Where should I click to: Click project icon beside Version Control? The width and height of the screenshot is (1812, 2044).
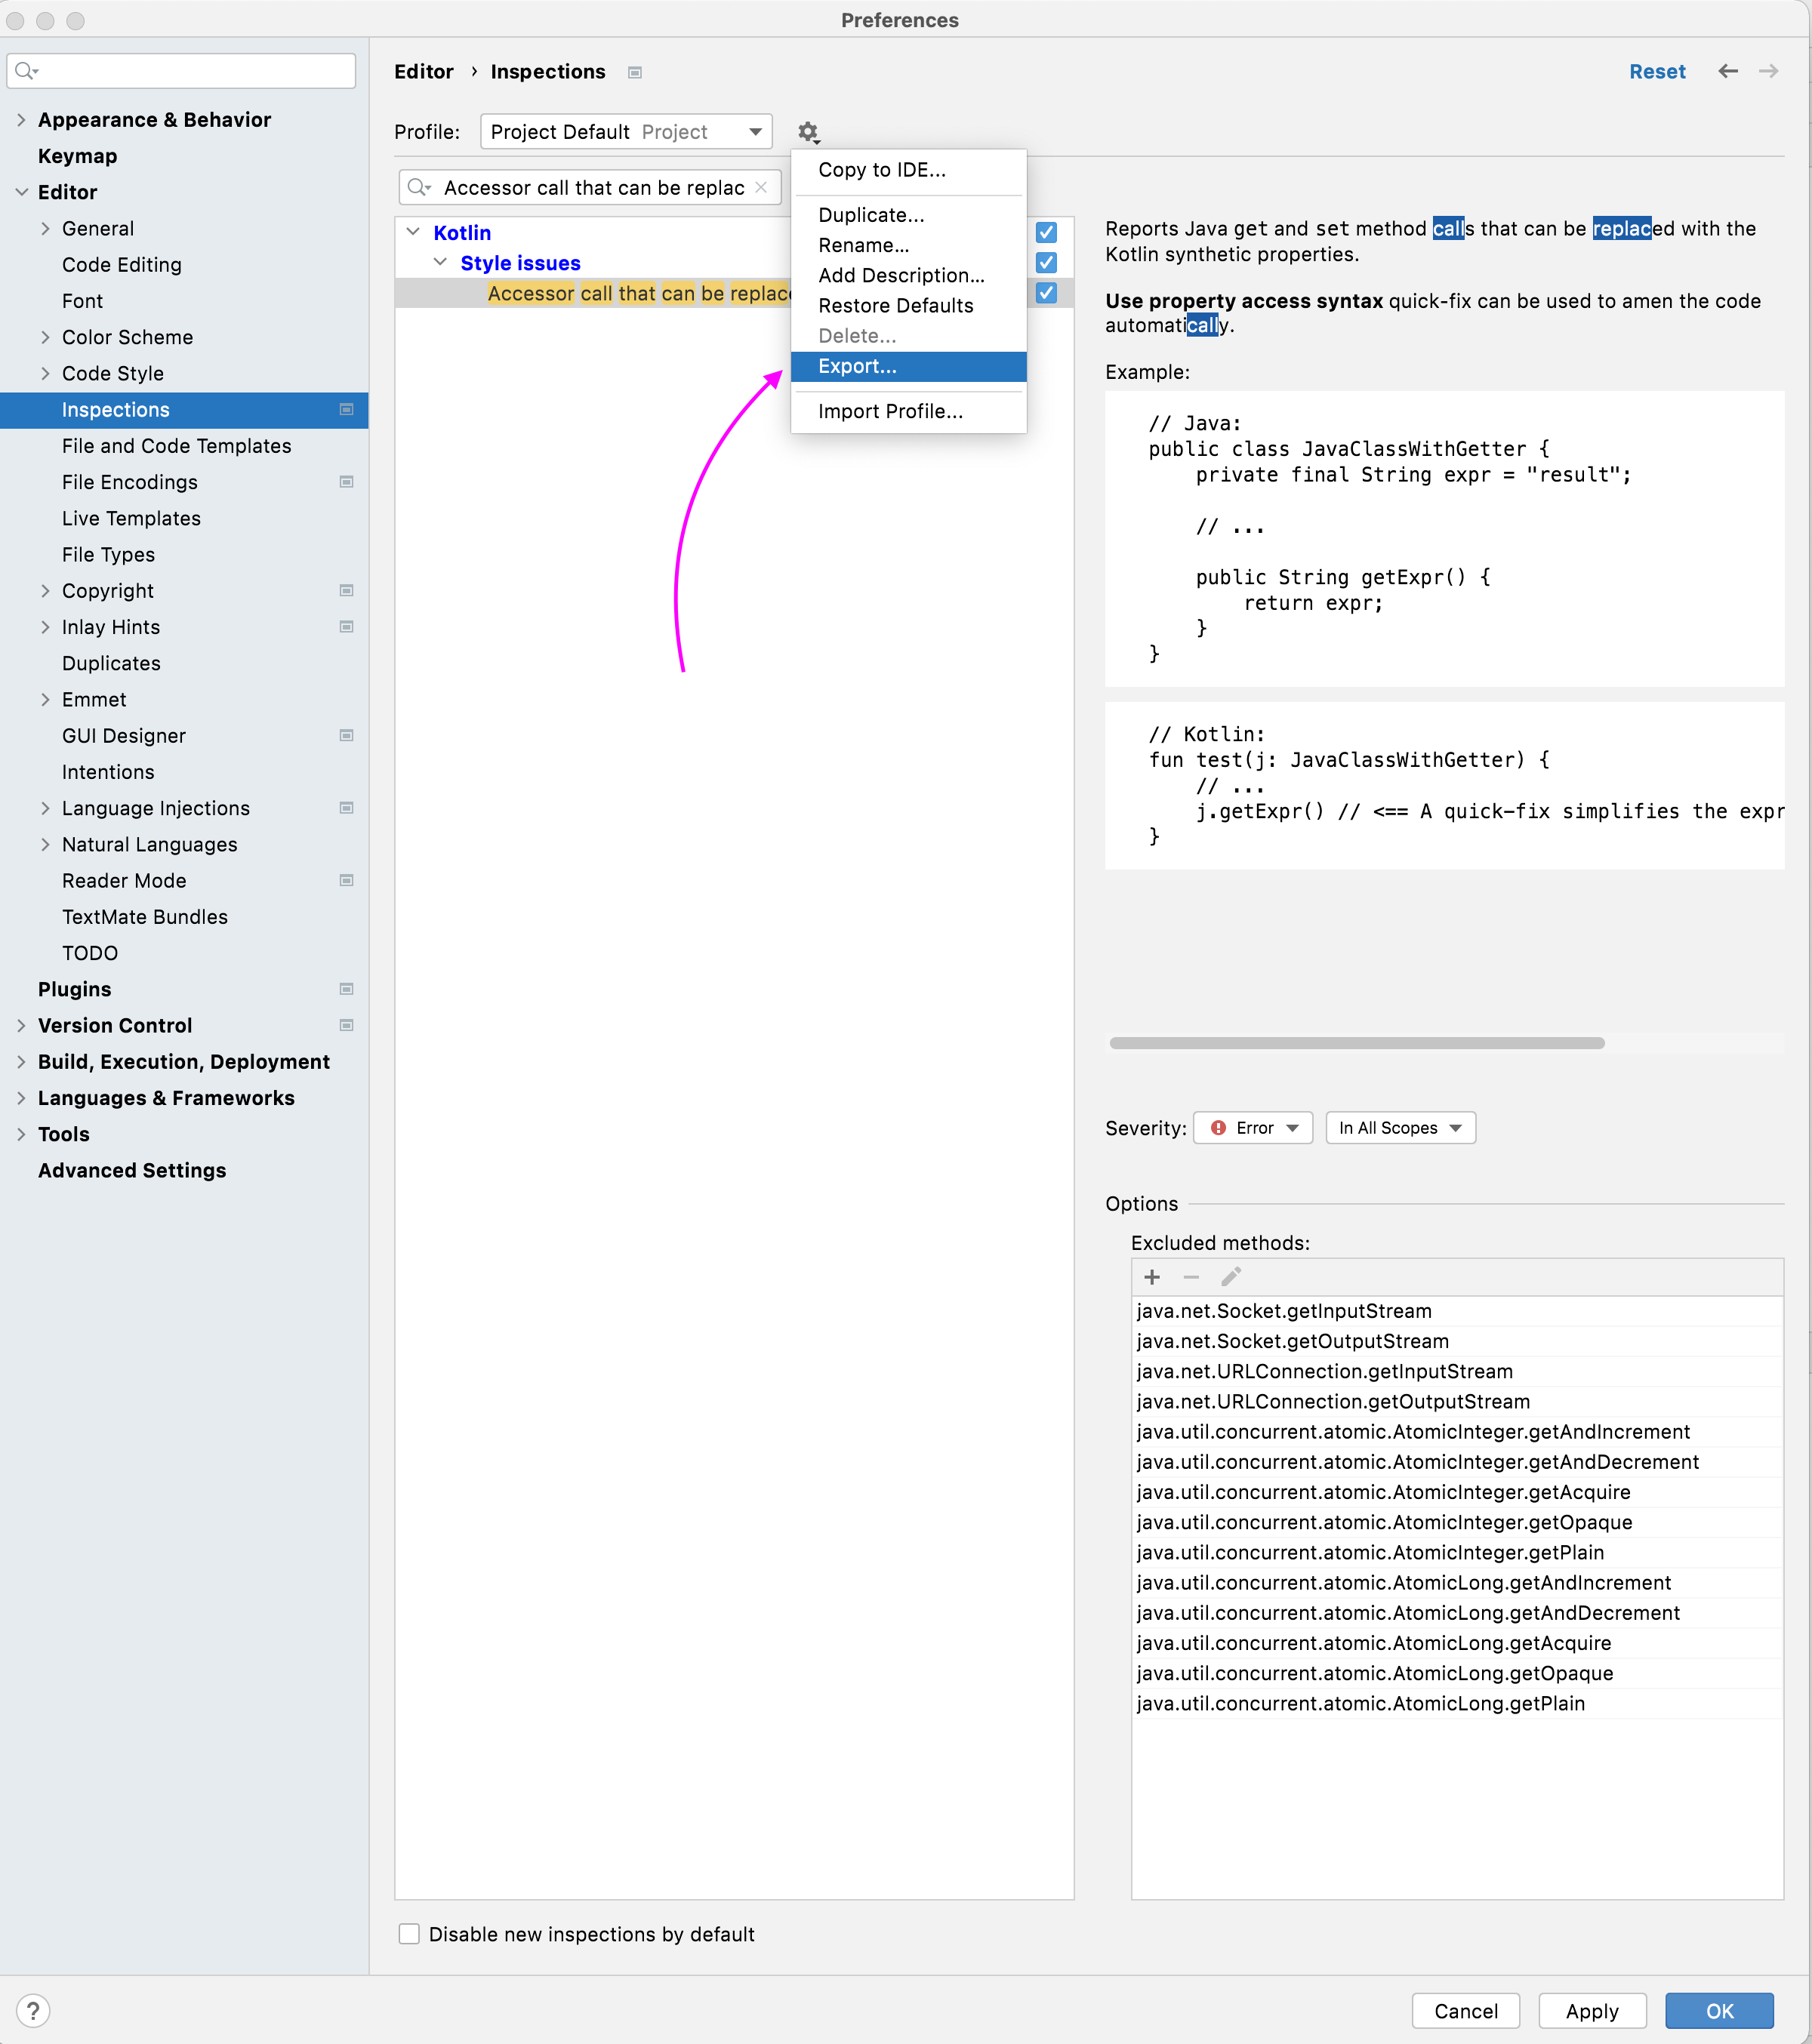(x=347, y=1025)
